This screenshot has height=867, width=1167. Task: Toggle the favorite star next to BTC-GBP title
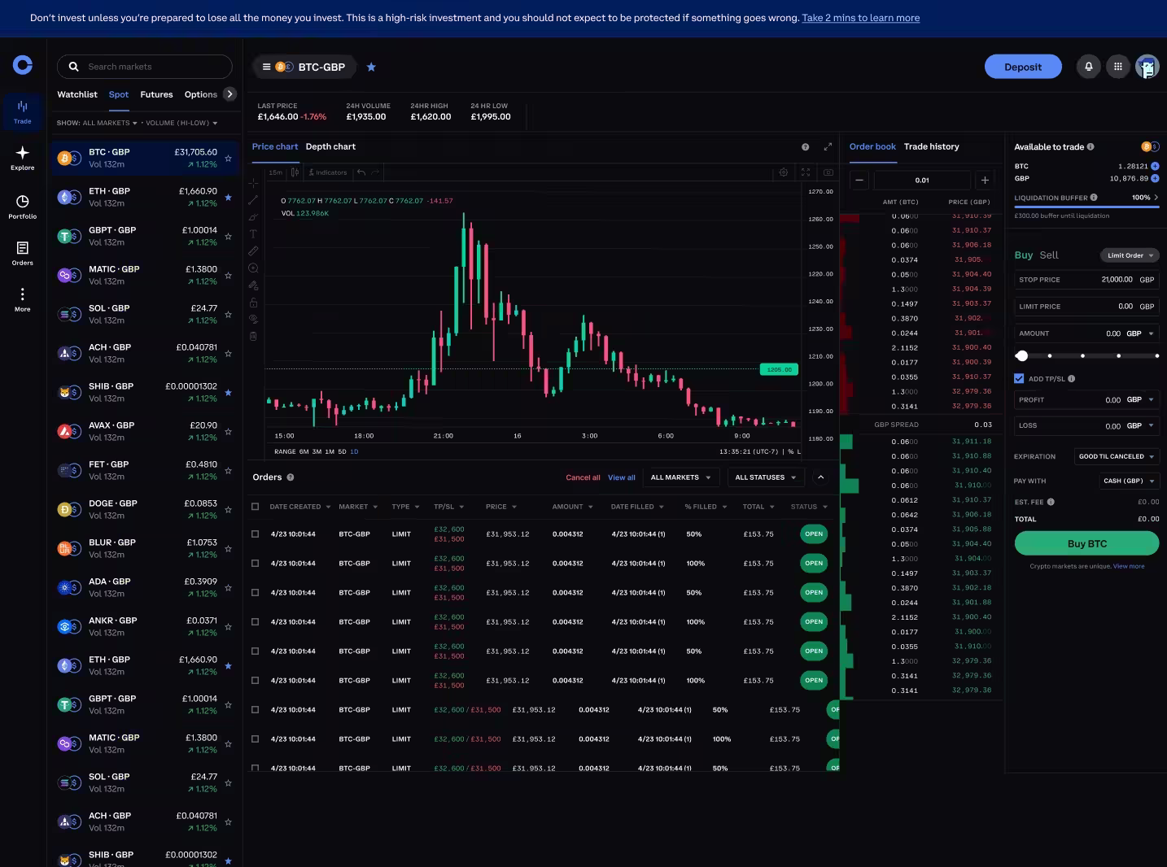click(x=371, y=67)
